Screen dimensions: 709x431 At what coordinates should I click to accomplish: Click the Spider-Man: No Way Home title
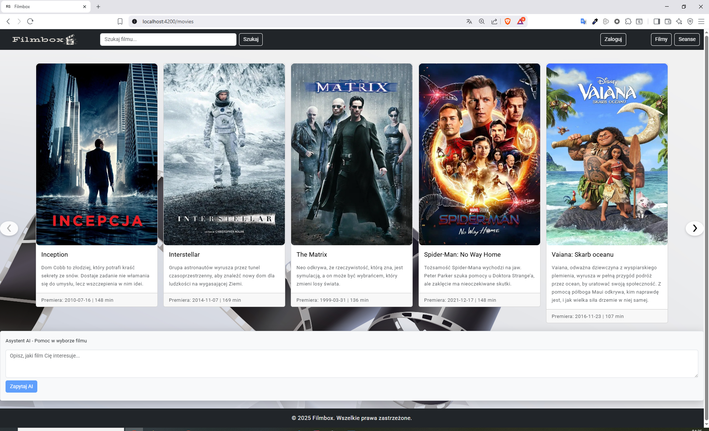click(463, 254)
